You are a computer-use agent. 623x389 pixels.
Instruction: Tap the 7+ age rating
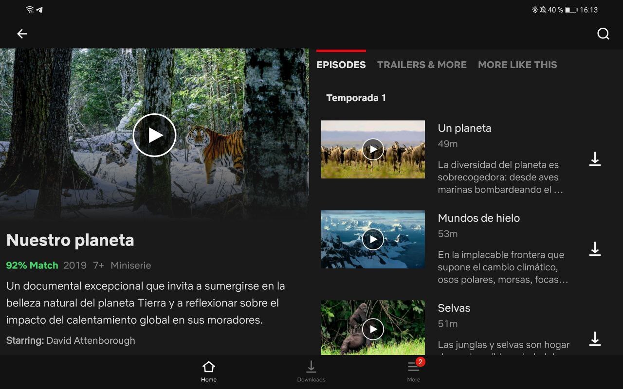tap(99, 265)
